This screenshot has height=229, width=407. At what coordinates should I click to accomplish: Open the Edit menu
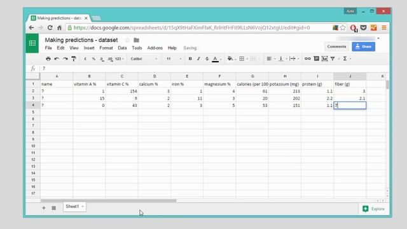[60, 48]
